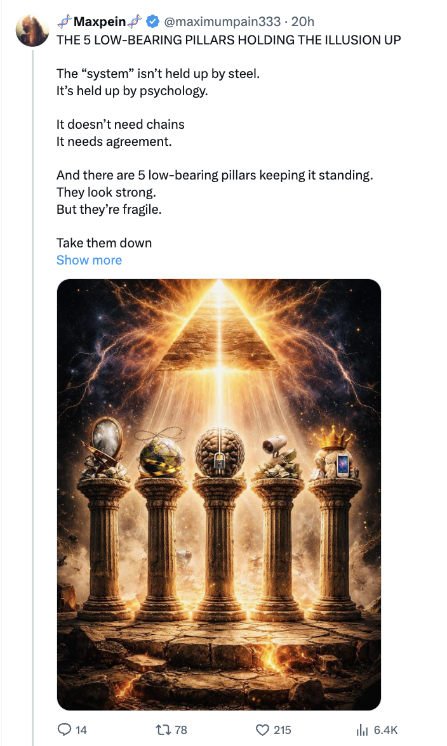Click the @maximumpain333 handle
447x746 pixels.
(x=222, y=22)
